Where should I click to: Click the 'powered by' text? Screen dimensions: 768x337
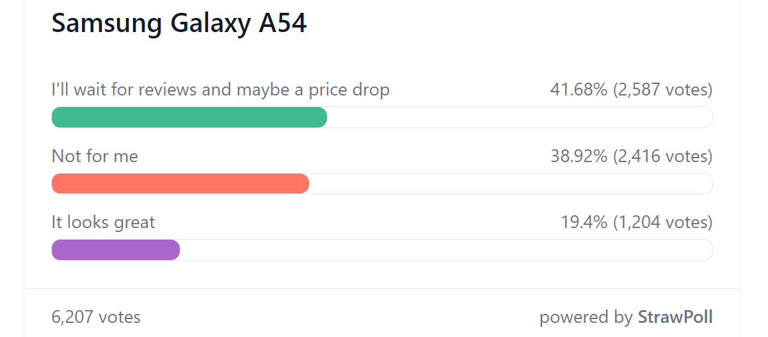tap(586, 317)
